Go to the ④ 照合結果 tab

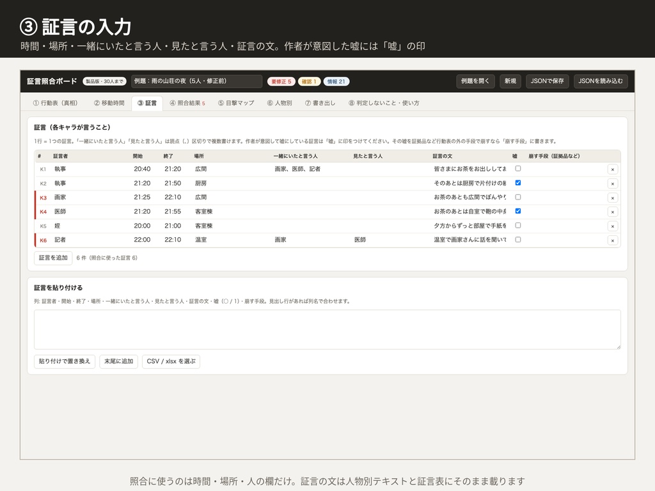click(x=187, y=103)
